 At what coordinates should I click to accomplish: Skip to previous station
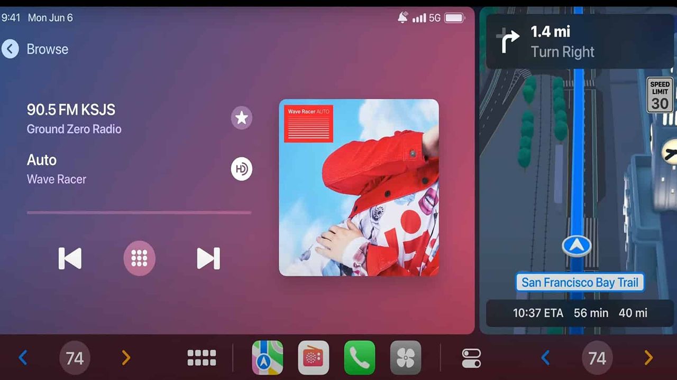(x=70, y=259)
